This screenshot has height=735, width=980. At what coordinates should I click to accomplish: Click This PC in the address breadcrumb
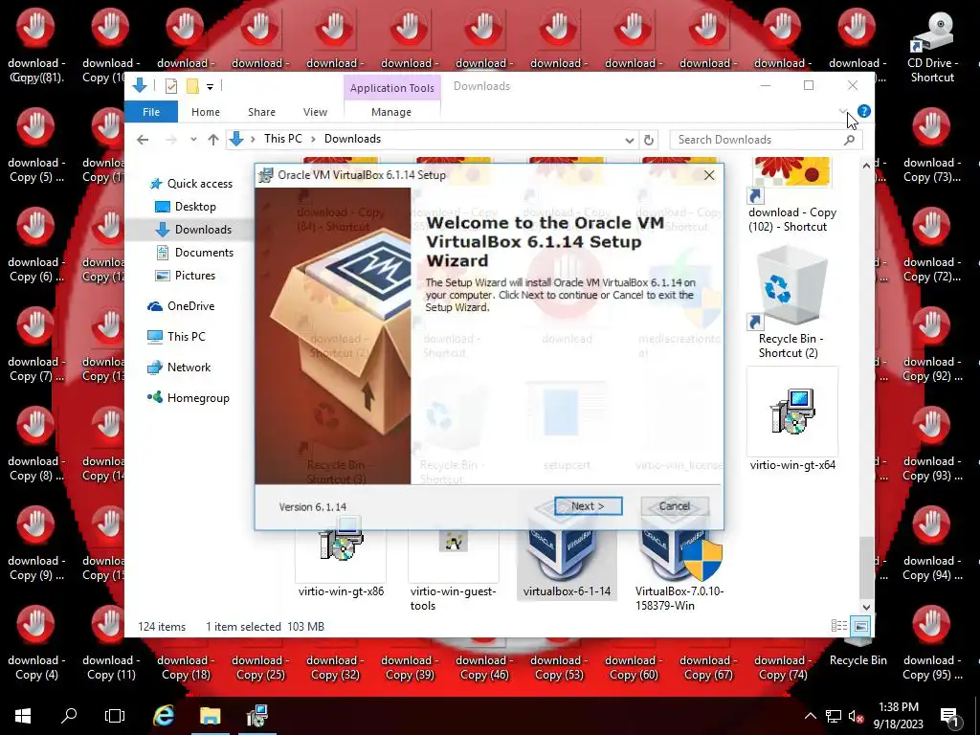click(x=282, y=139)
